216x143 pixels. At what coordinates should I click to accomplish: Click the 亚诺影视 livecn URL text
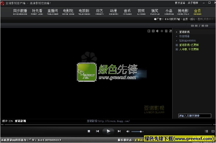coord(108,121)
